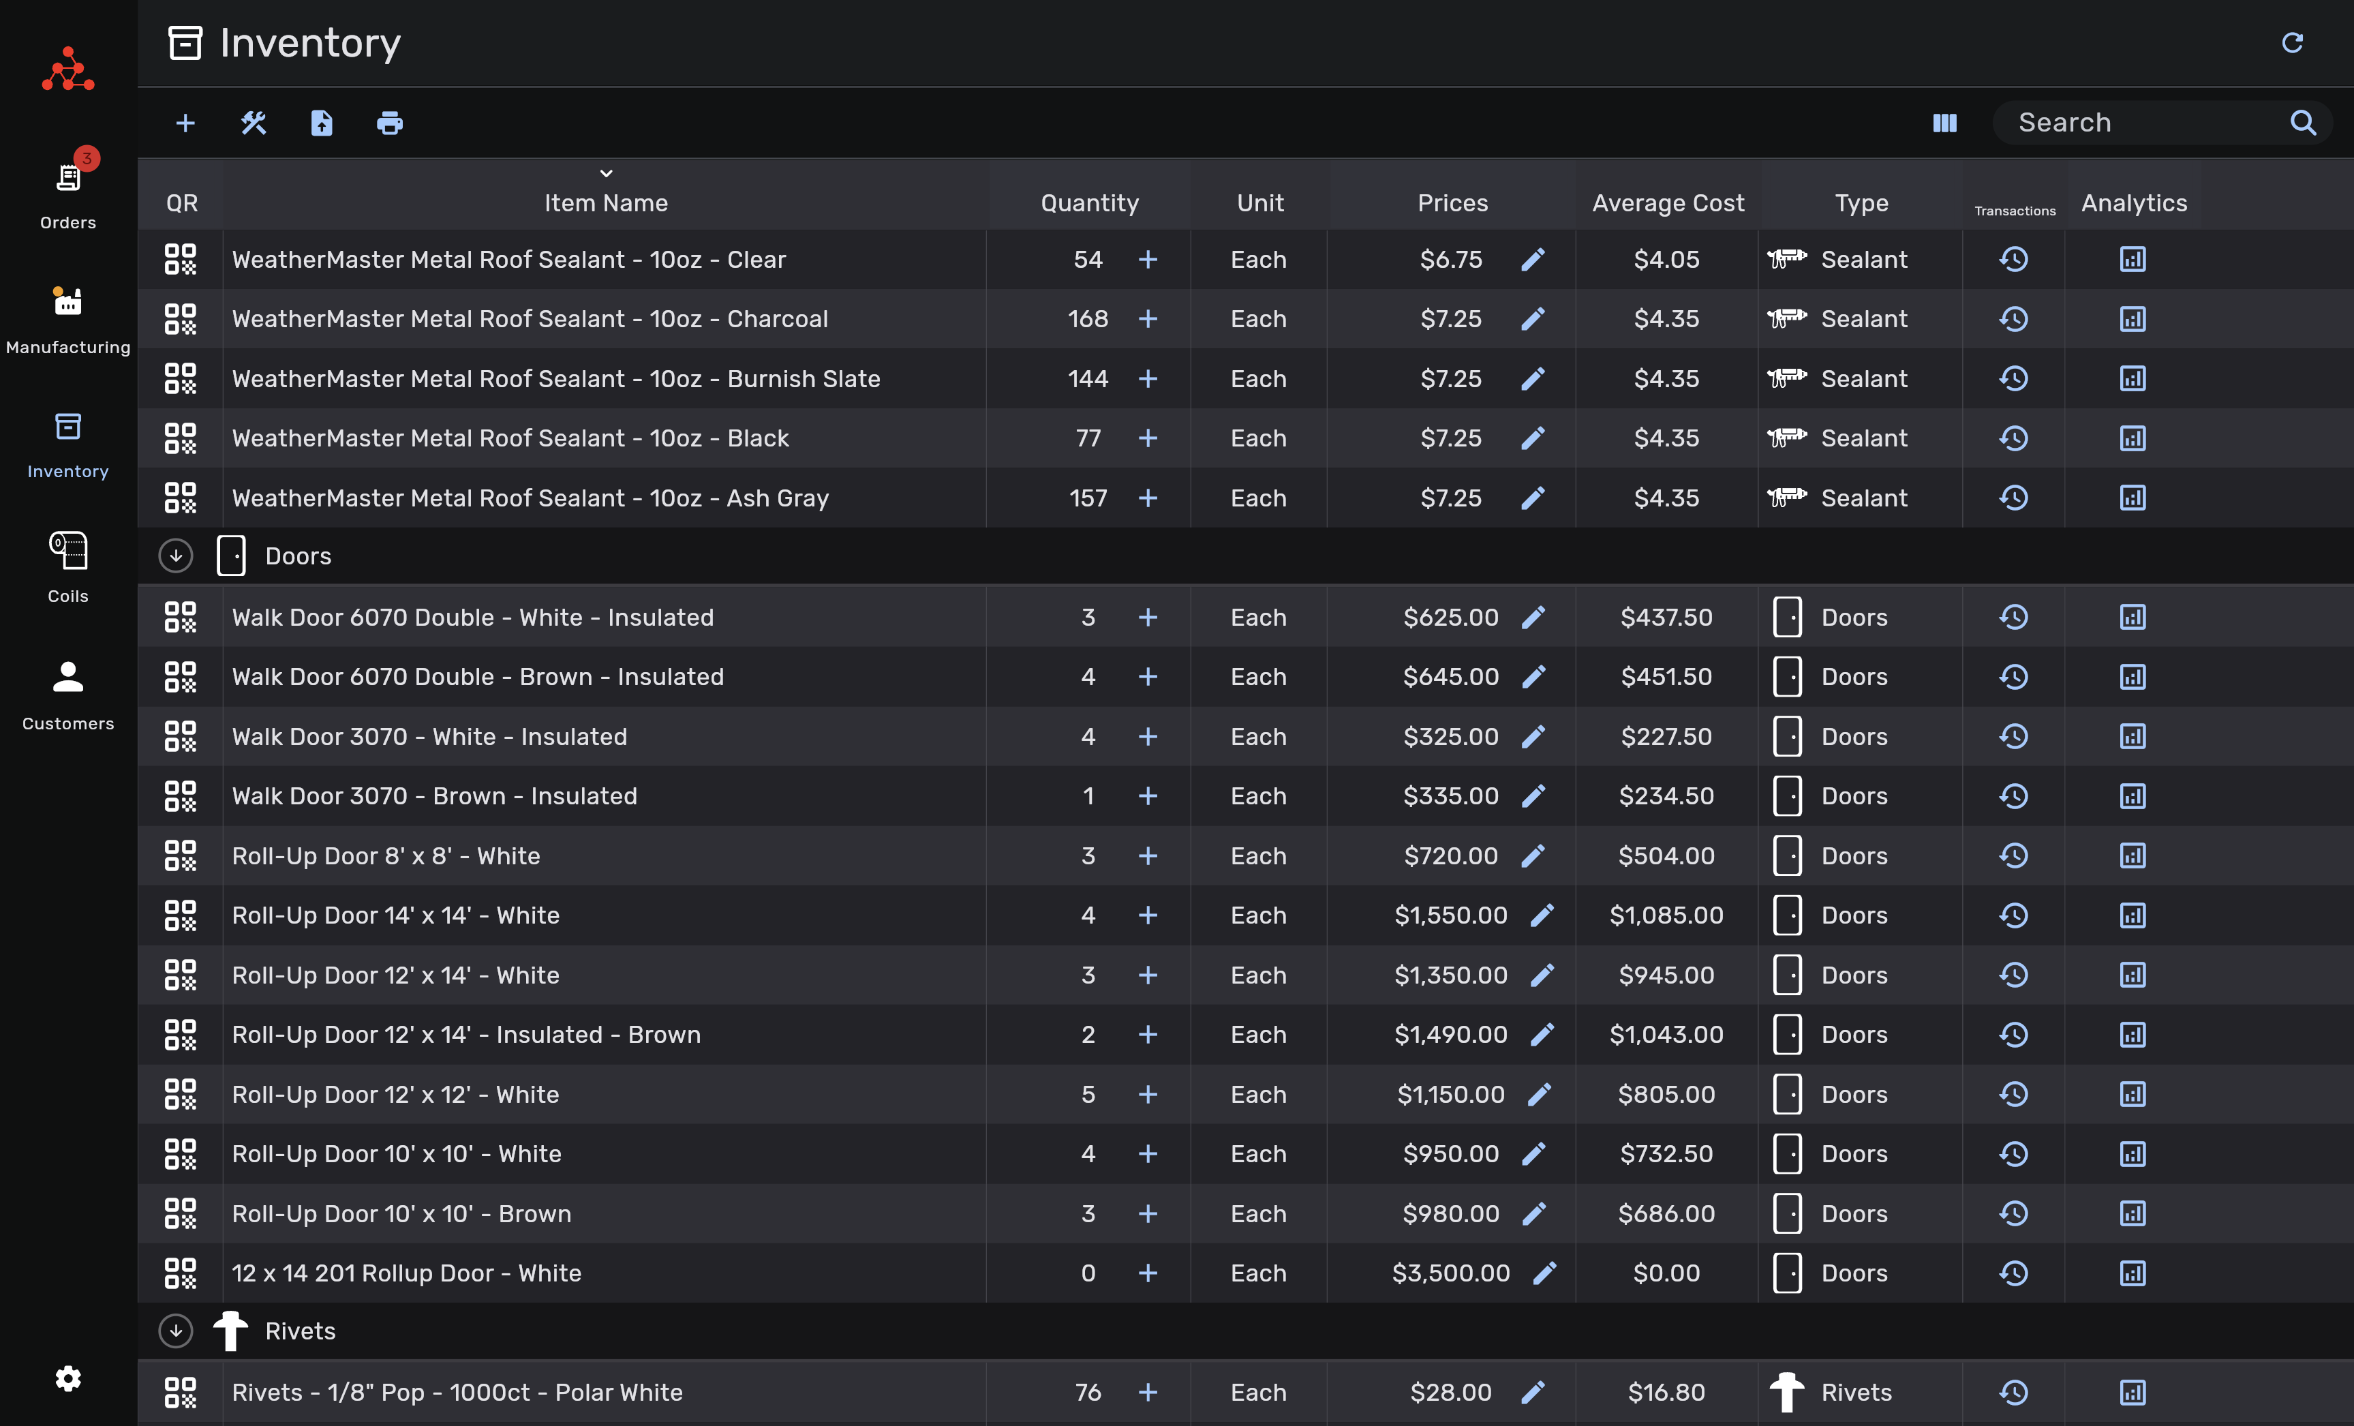Click the add new item plus icon
This screenshot has width=2354, height=1426.
coord(185,123)
